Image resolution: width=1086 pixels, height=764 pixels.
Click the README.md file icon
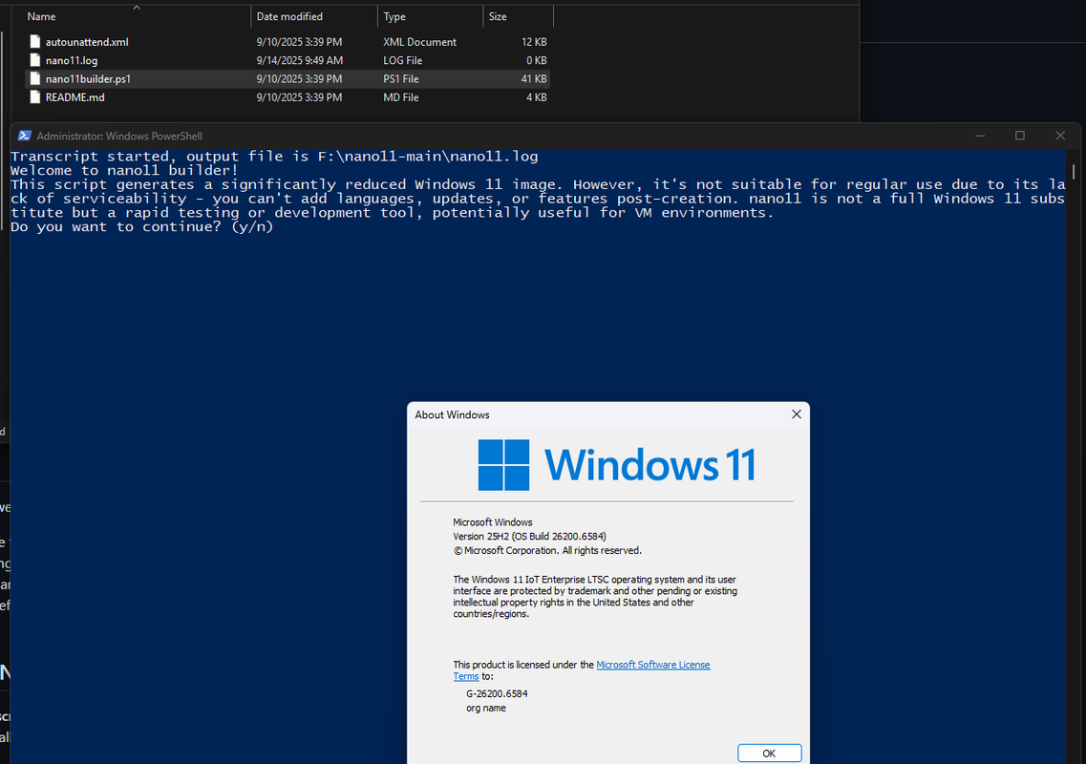pyautogui.click(x=35, y=97)
